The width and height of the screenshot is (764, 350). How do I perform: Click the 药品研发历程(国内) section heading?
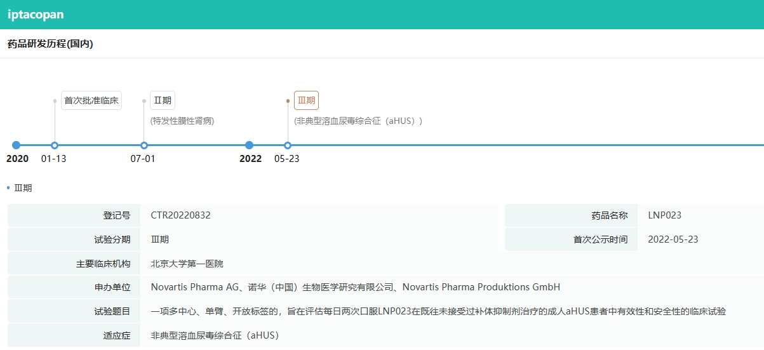[50, 44]
